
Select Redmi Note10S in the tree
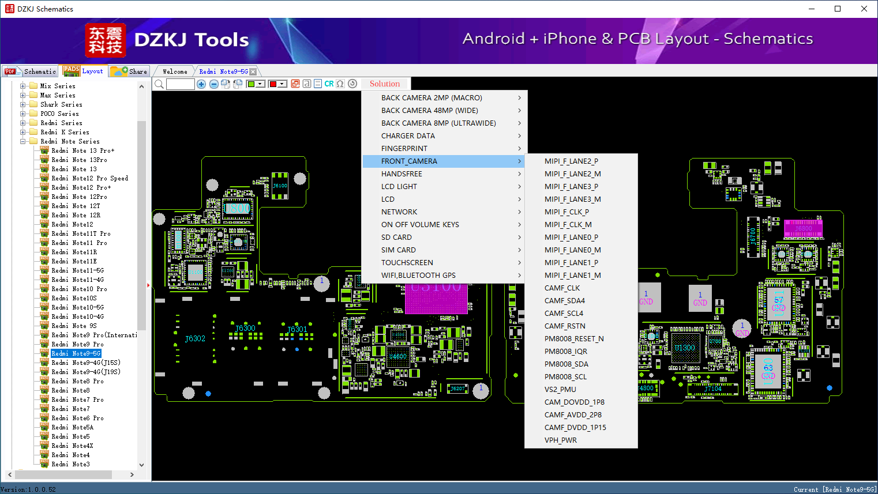74,298
